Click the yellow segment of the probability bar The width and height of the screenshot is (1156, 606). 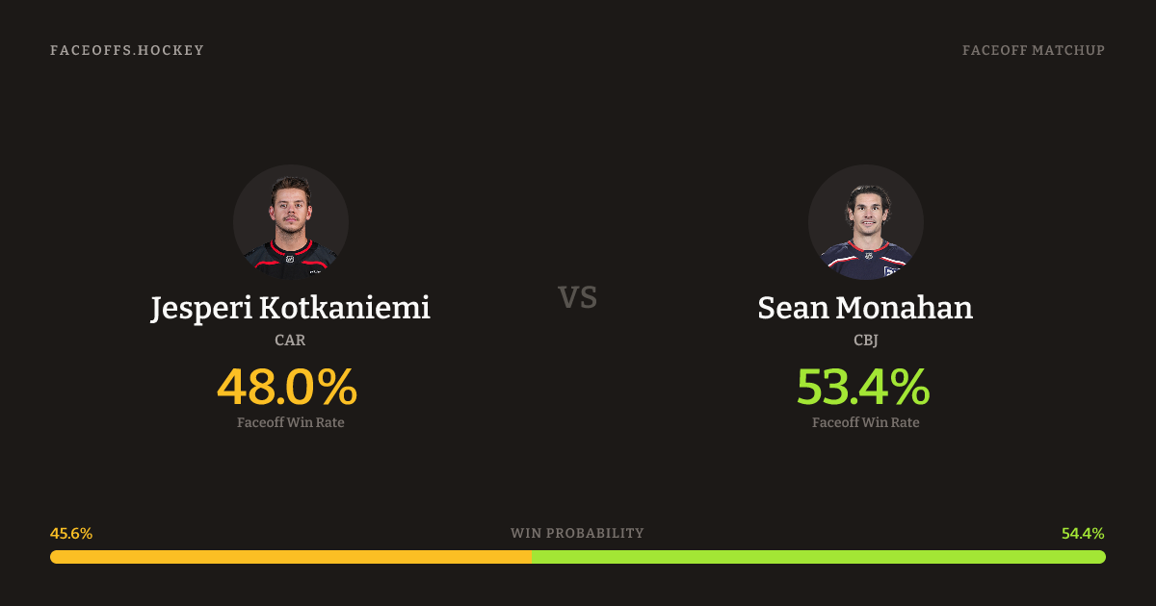[x=289, y=557]
